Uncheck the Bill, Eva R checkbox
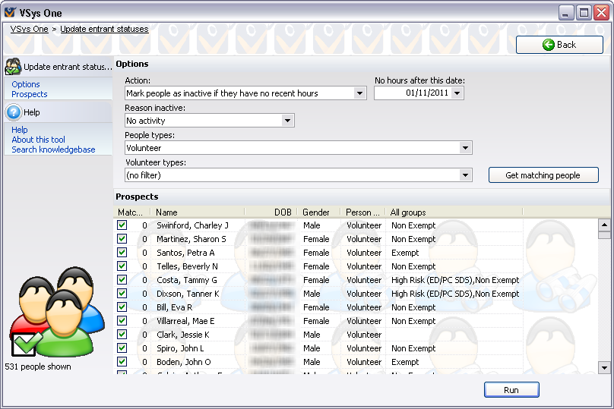 click(x=122, y=307)
